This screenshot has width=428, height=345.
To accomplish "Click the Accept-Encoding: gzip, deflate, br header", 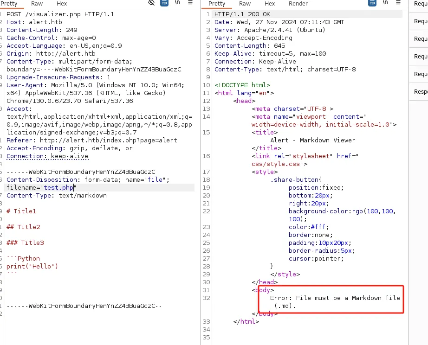I will click(x=70, y=148).
